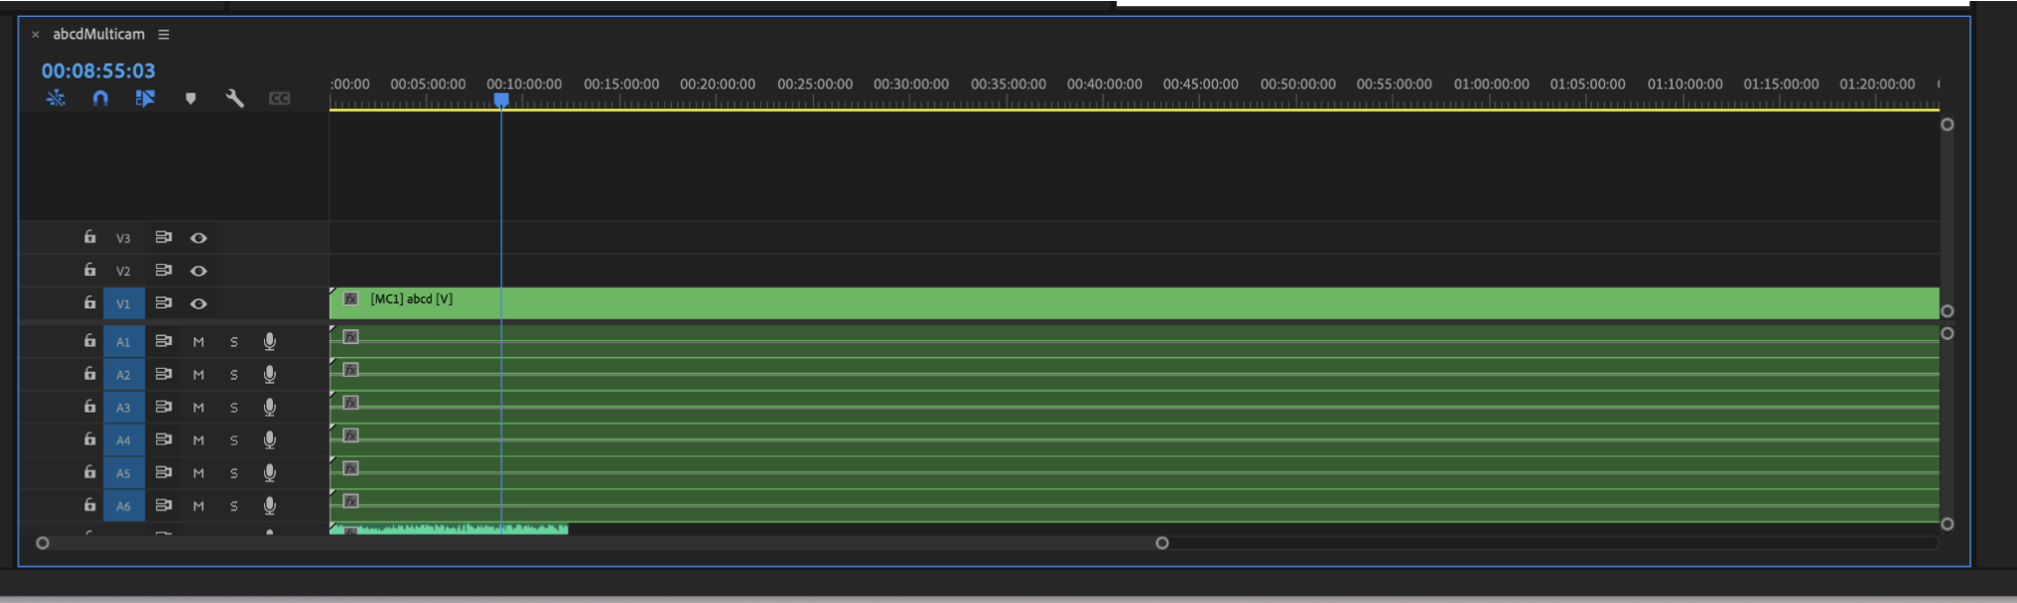The image size is (2017, 603).
Task: Solo track A2
Action: coord(234,375)
